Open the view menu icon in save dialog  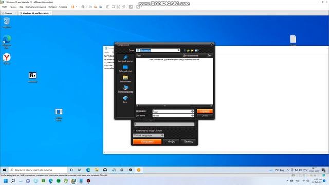point(197,50)
